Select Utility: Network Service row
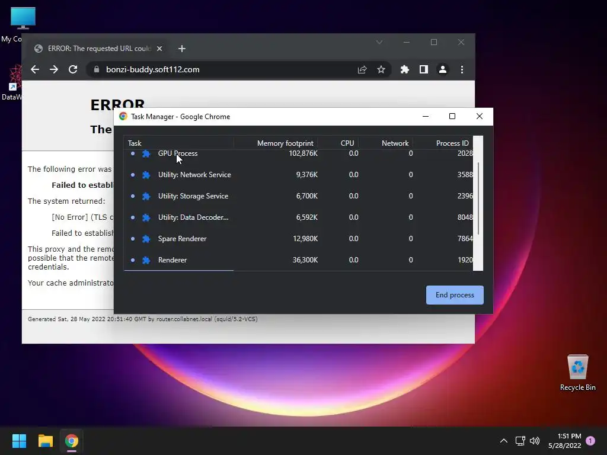Image resolution: width=607 pixels, height=455 pixels. point(298,175)
